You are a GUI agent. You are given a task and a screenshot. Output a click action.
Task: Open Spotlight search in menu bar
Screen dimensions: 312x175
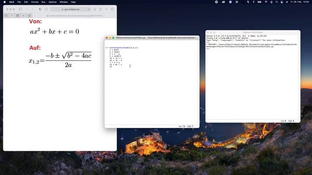(276, 2)
